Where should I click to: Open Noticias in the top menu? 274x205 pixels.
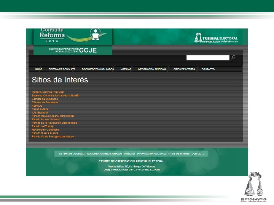(126, 69)
